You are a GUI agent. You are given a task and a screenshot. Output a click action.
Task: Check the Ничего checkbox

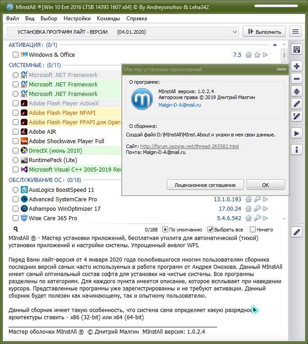(x=253, y=230)
